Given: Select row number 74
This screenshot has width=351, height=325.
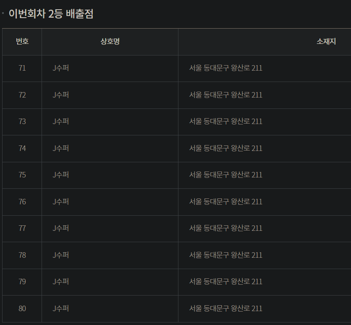Looking at the screenshot, I should (22, 148).
